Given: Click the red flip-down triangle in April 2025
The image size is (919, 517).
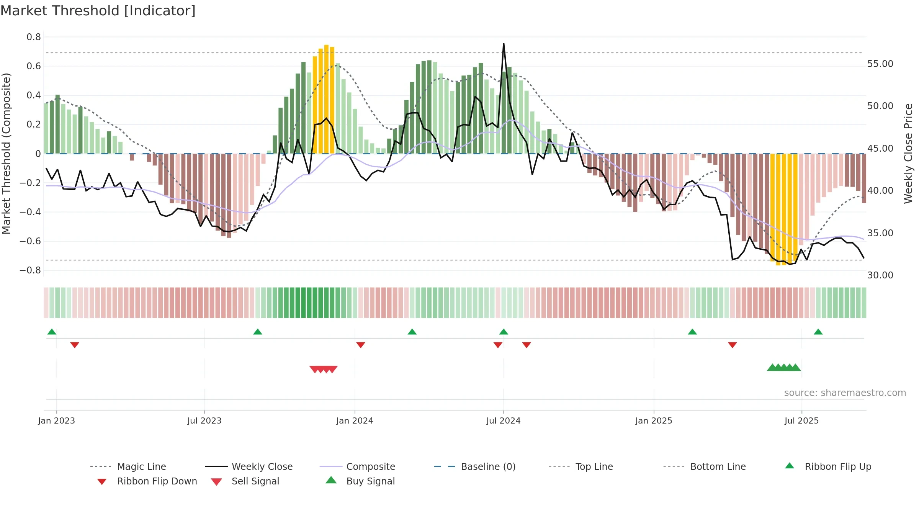Looking at the screenshot, I should 733,345.
